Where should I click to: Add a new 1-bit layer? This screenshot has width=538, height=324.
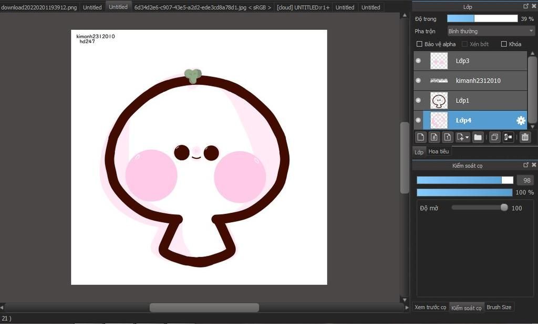click(x=448, y=137)
